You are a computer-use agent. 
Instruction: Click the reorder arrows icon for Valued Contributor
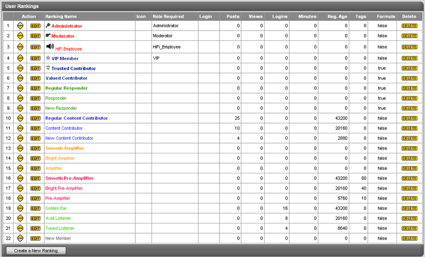pyautogui.click(x=20, y=78)
